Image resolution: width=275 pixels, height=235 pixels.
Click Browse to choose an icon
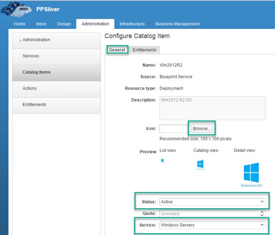pos(202,128)
